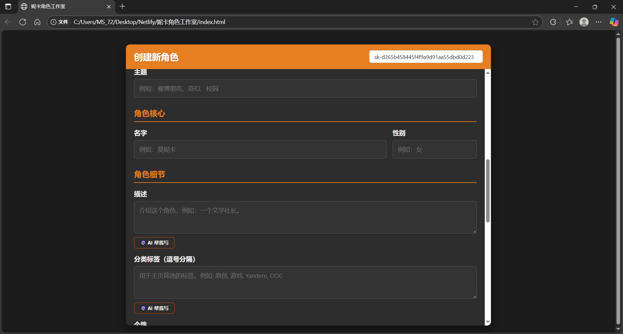Click the 角色核心 section heading

[149, 113]
